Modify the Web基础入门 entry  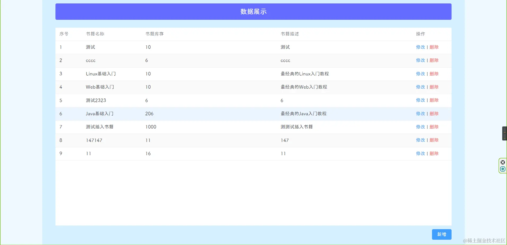point(420,87)
